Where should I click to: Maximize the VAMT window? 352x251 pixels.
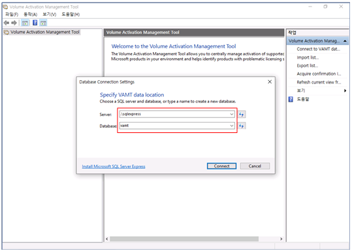325,7
